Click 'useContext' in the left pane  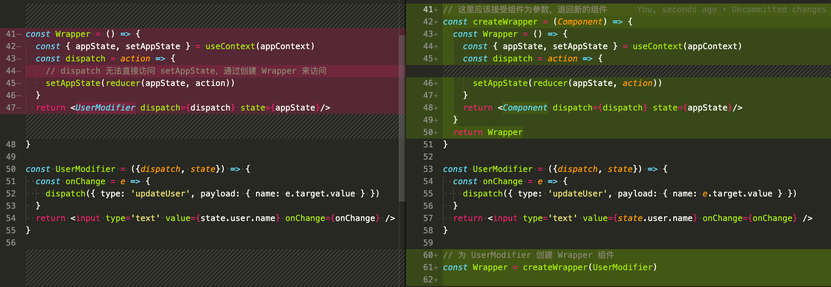pyautogui.click(x=230, y=47)
